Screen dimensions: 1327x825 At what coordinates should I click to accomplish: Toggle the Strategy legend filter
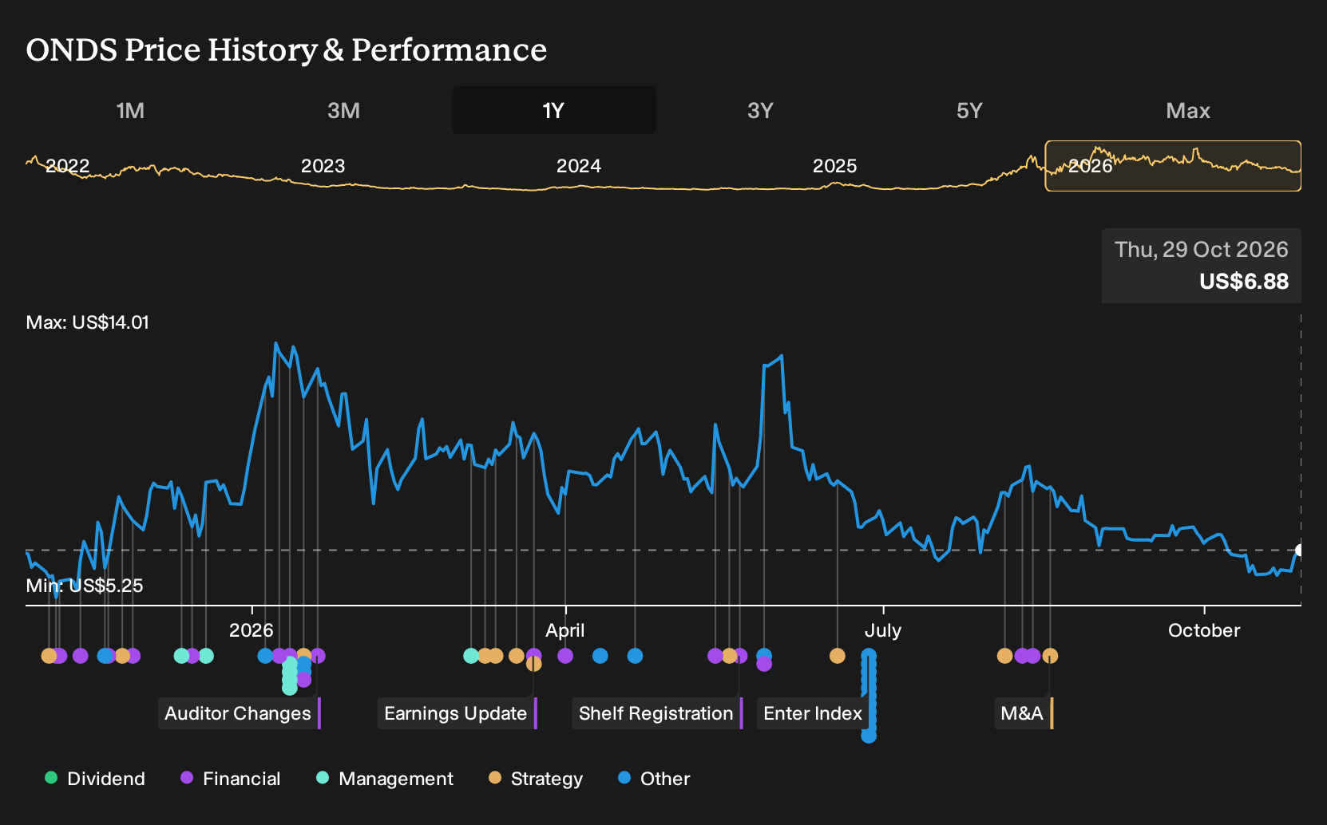536,779
